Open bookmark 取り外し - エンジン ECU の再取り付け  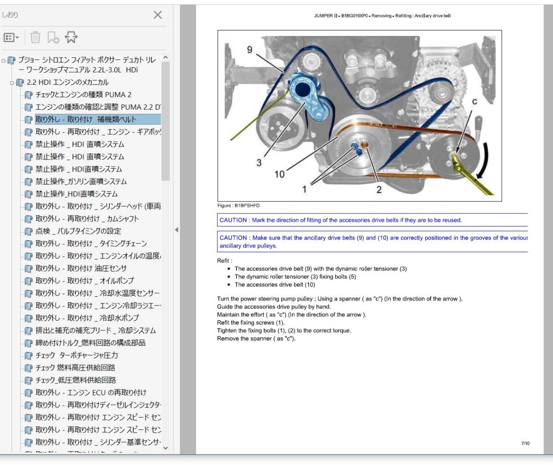pos(91,393)
